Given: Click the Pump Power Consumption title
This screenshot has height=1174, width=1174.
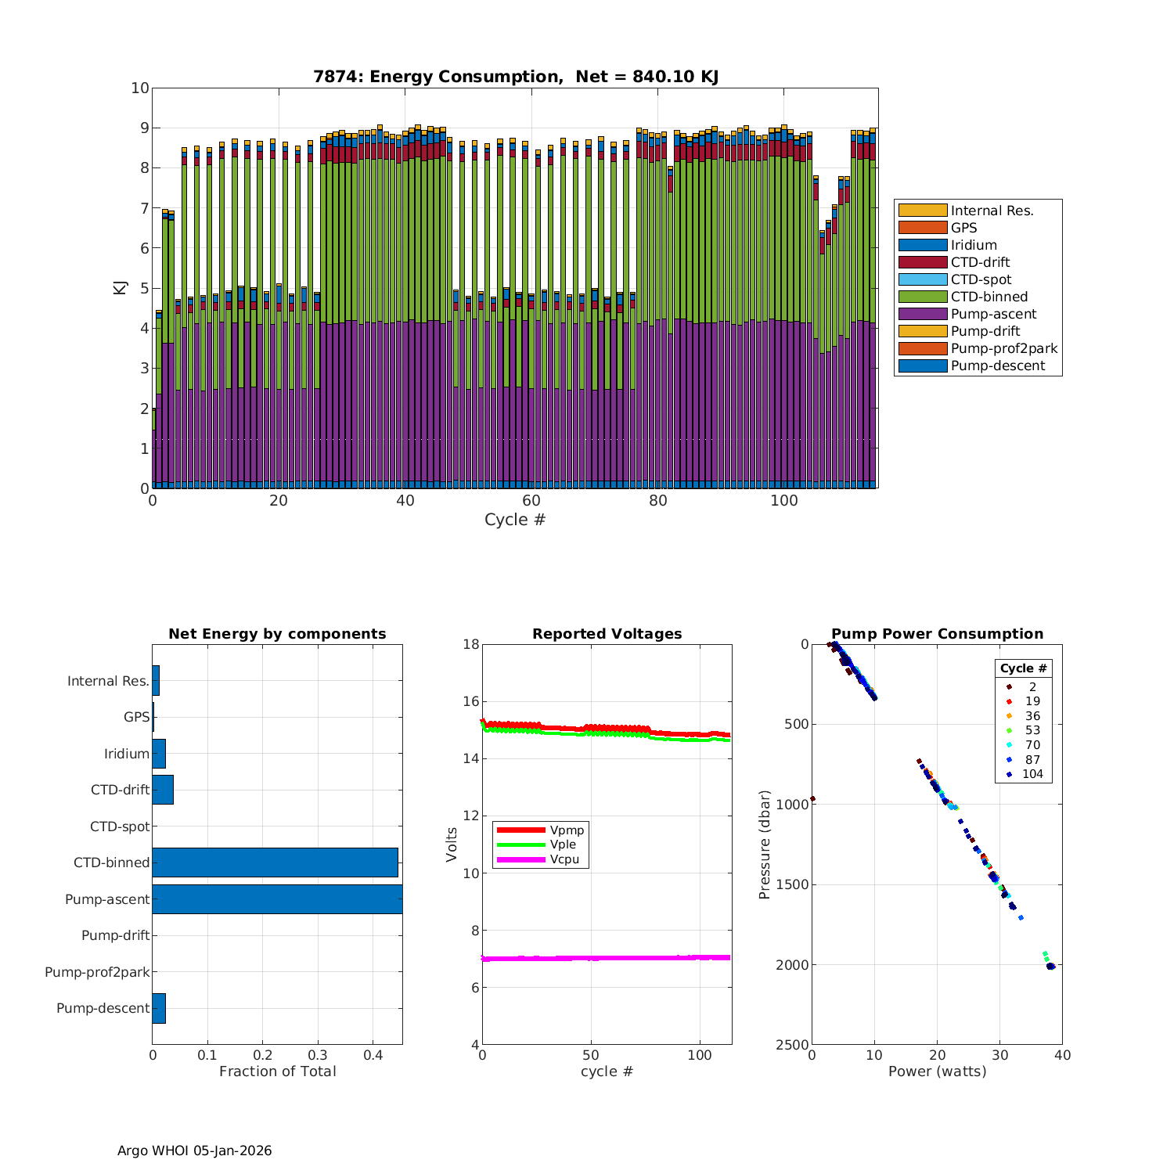Looking at the screenshot, I should pyautogui.click(x=937, y=634).
